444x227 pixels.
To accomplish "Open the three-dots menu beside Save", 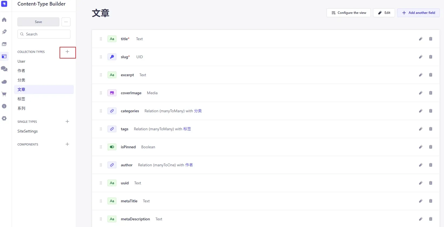I will point(66,22).
